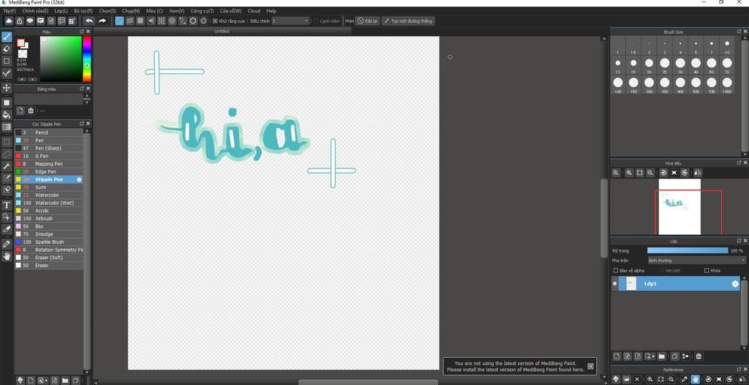This screenshot has width=749, height=385.
Task: Click the Navigator canvas thumbnail
Action: coord(680,206)
